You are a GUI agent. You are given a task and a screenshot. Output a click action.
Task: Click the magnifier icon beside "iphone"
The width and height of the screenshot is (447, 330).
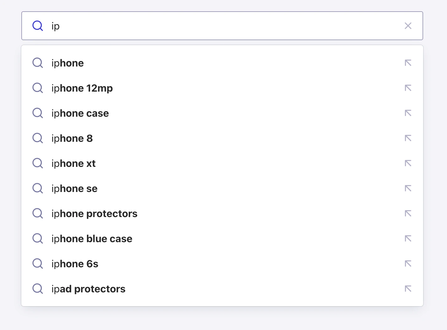37,63
